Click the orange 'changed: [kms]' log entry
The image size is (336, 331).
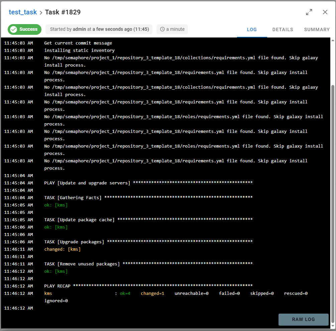63,249
